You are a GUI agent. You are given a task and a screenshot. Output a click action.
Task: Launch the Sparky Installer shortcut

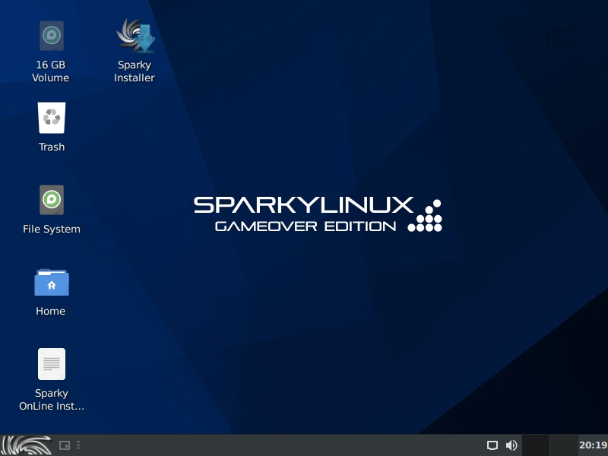(x=135, y=36)
